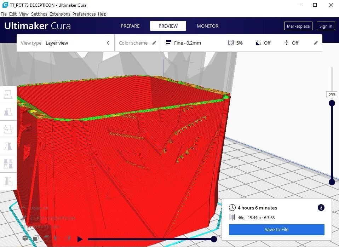Screen dimensions: 339x247
Task: Click the adhesion Off icon
Action: 286,43
